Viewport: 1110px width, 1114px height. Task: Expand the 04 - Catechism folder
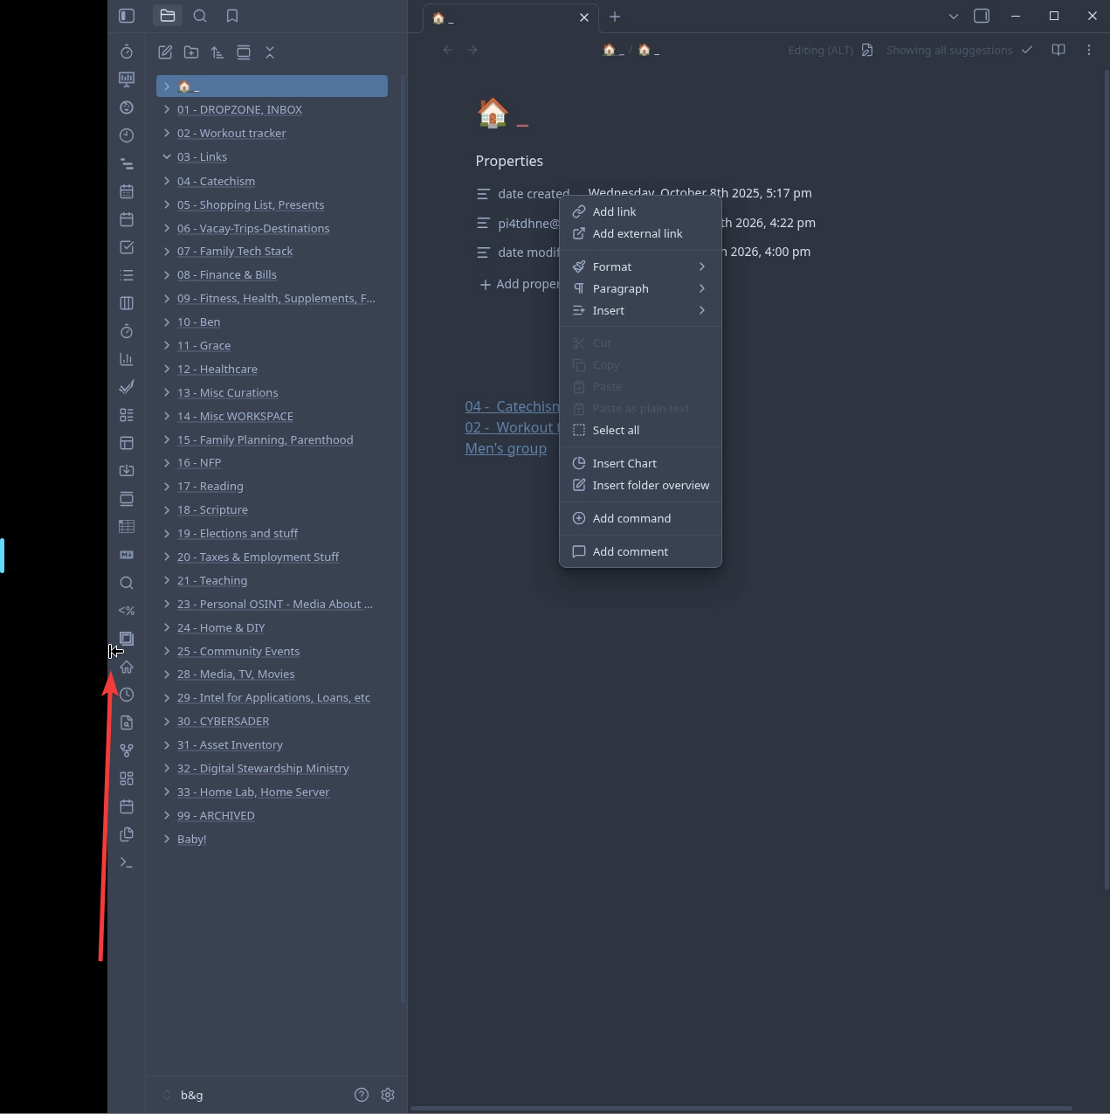click(x=167, y=181)
